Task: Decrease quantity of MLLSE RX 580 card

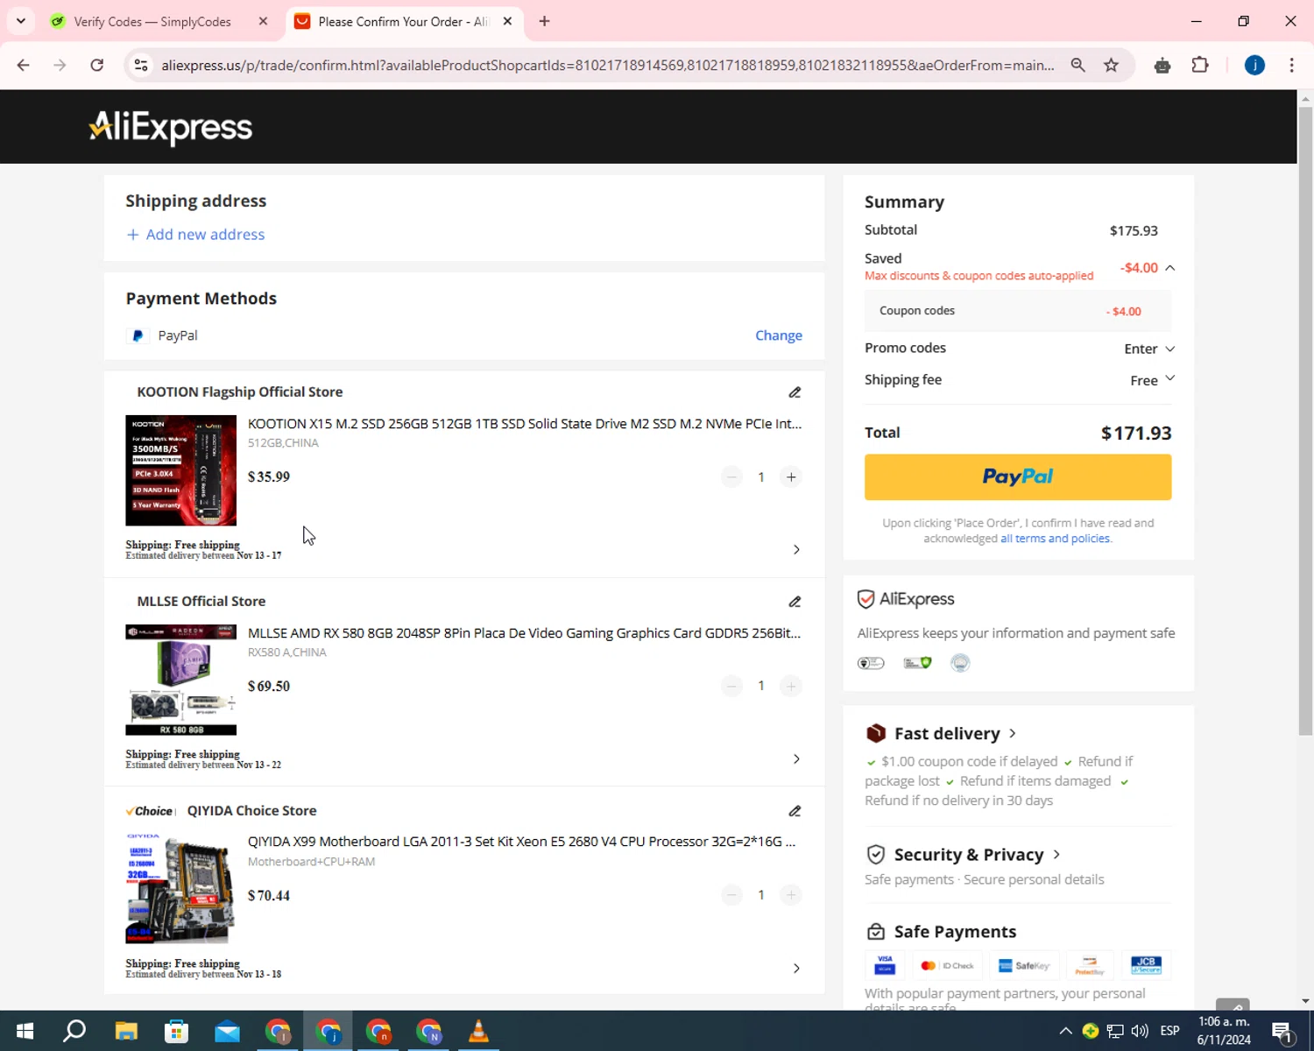Action: click(x=731, y=686)
